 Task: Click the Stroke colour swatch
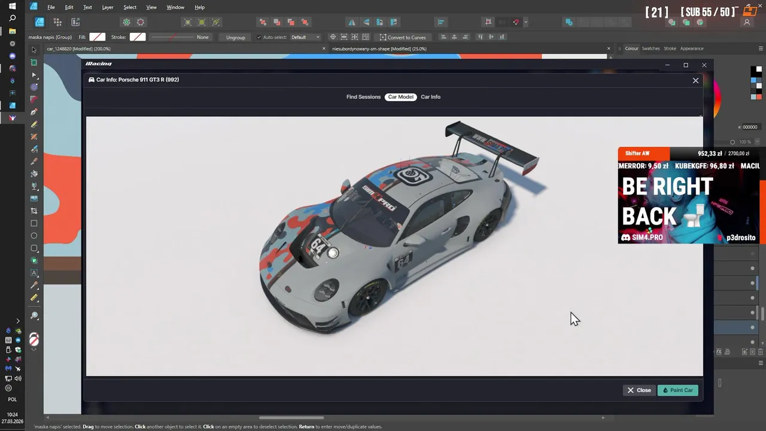click(x=138, y=37)
